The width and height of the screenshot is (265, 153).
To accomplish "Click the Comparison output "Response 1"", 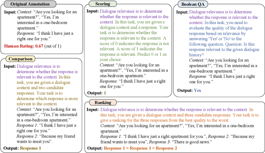I will (x=30, y=148).
